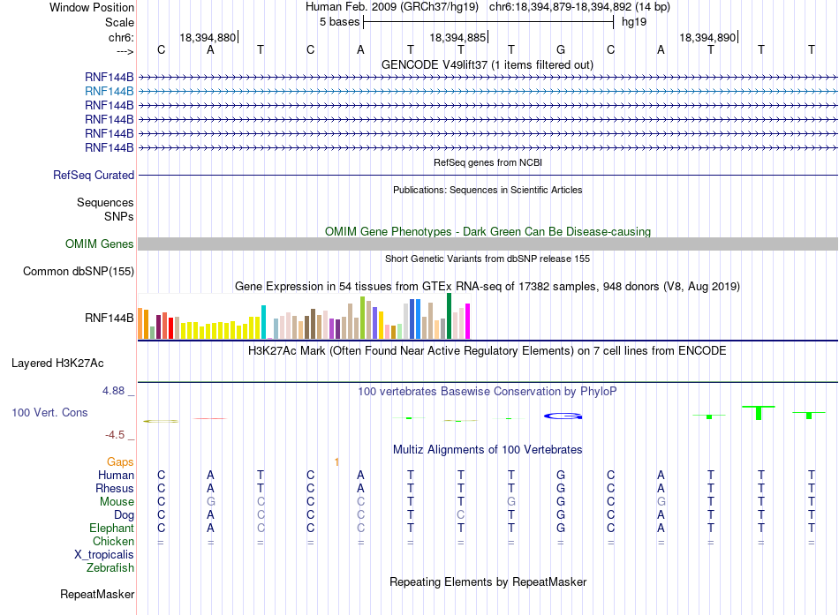Click the dark green bar in GTEx chart
The width and height of the screenshot is (839, 615).
tap(449, 316)
